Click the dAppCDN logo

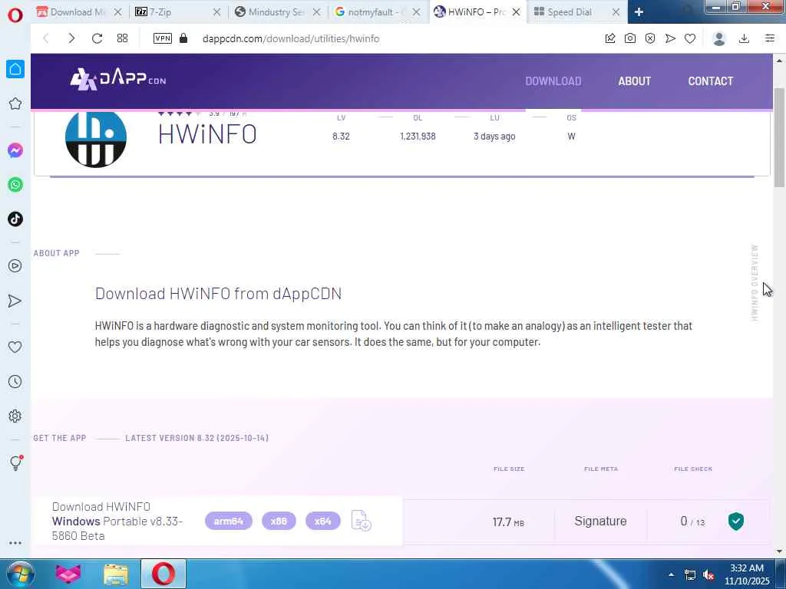117,80
